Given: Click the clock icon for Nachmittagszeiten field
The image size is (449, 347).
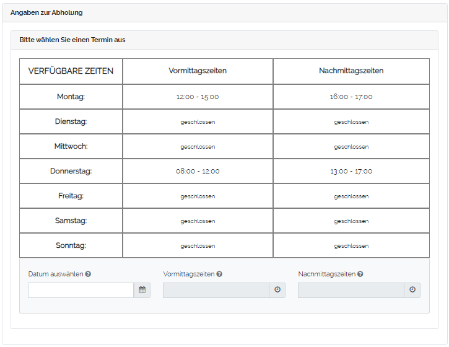Looking at the screenshot, I should tap(412, 290).
